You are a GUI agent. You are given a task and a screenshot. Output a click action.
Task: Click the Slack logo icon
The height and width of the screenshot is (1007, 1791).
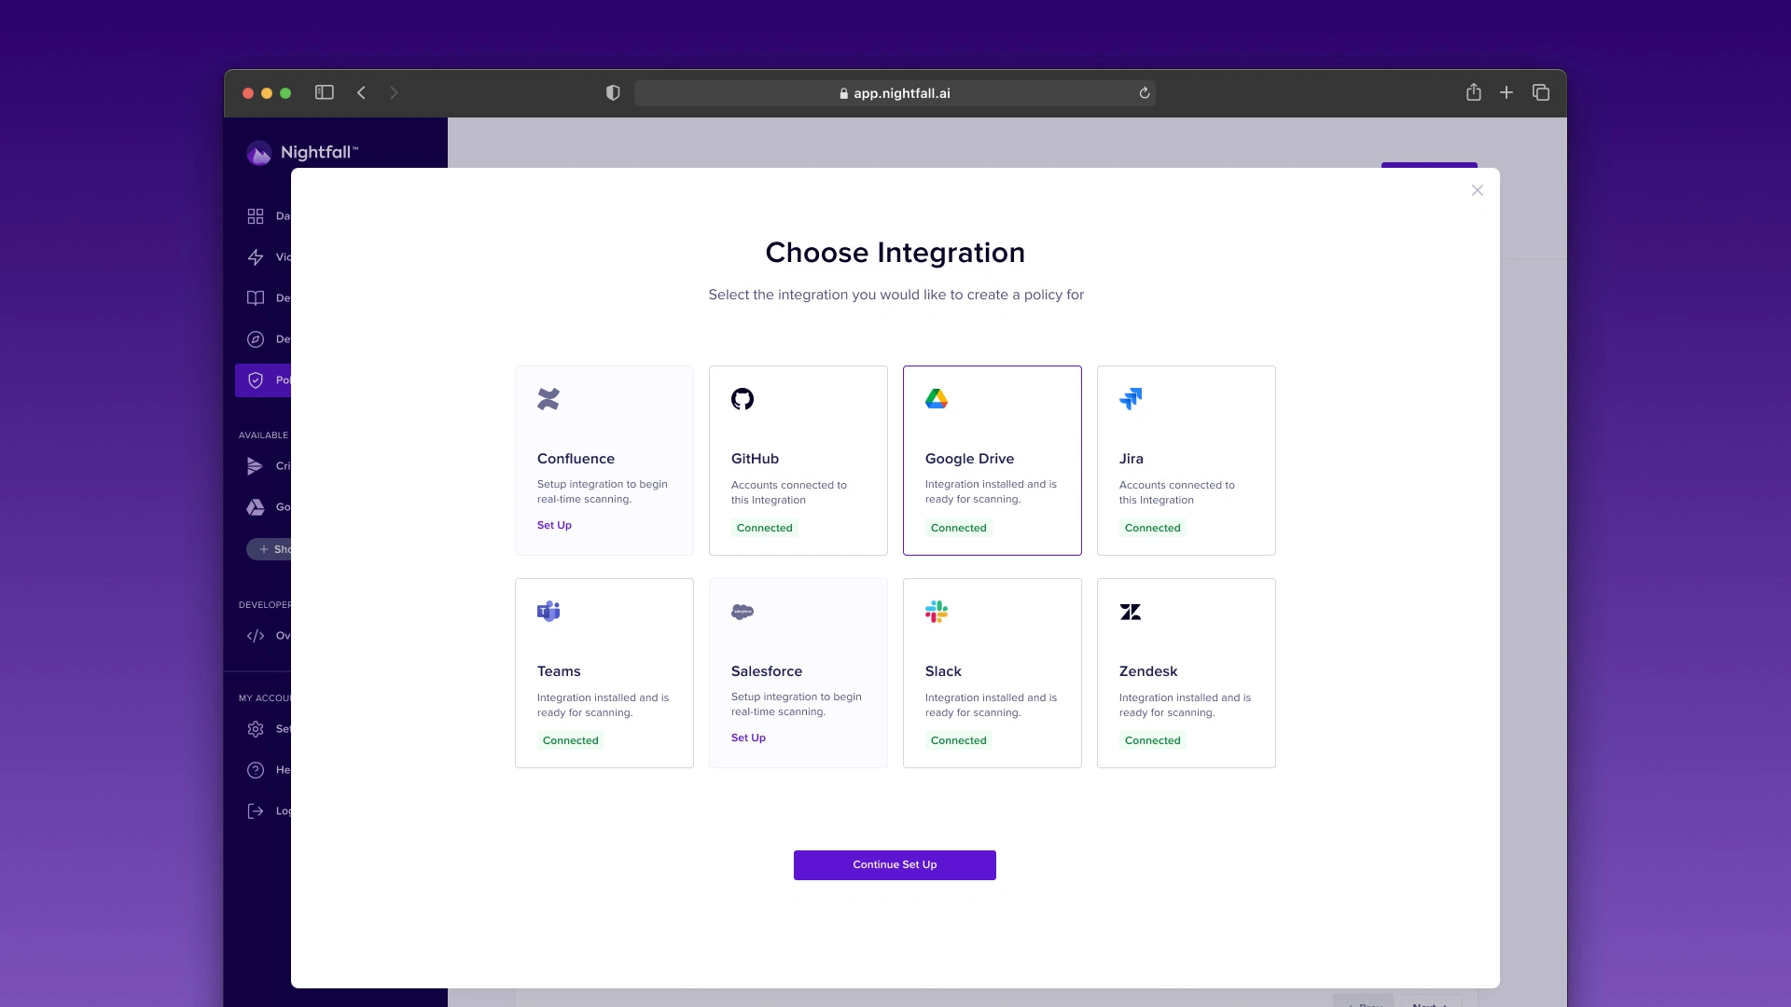pyautogui.click(x=937, y=612)
